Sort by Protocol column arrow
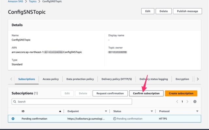This screenshot has width=209, height=130. click(197, 111)
